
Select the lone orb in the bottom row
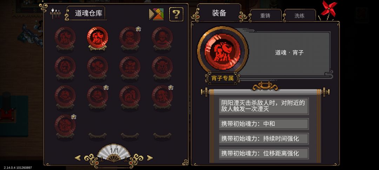click(65, 125)
